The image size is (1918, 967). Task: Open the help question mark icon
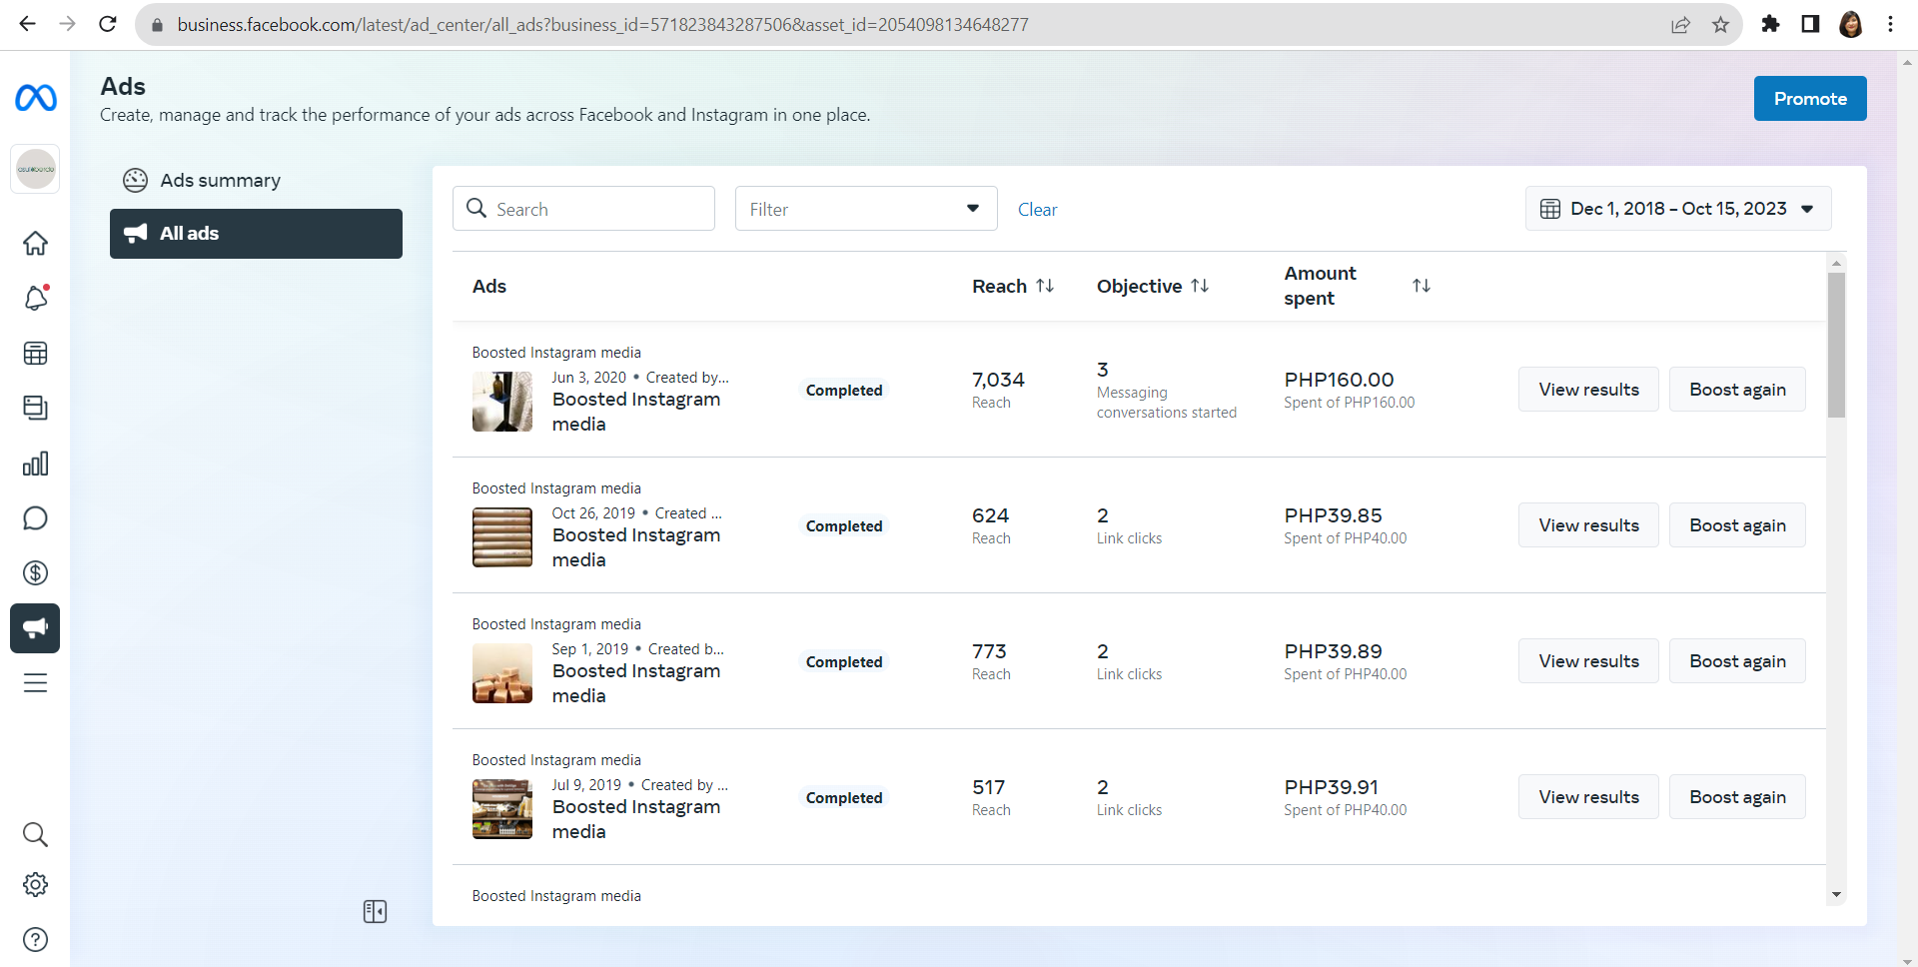[x=36, y=939]
